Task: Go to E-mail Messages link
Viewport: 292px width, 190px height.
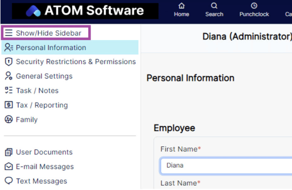Action: coord(45,167)
